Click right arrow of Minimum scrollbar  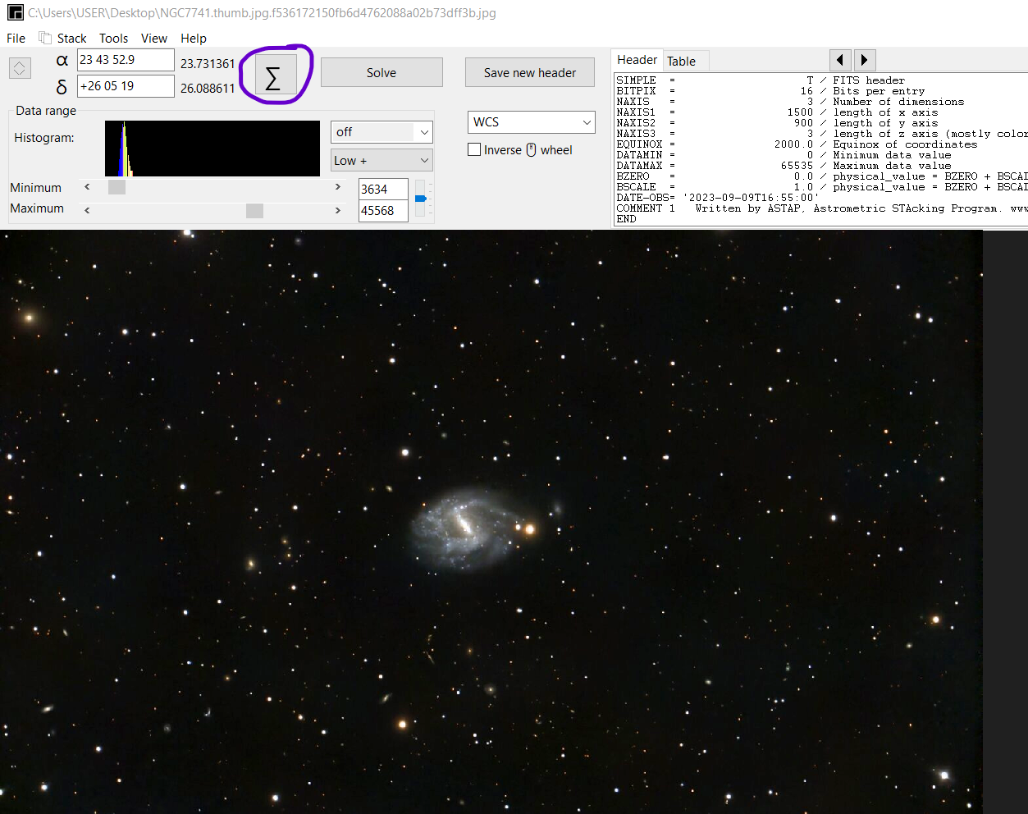coord(337,187)
